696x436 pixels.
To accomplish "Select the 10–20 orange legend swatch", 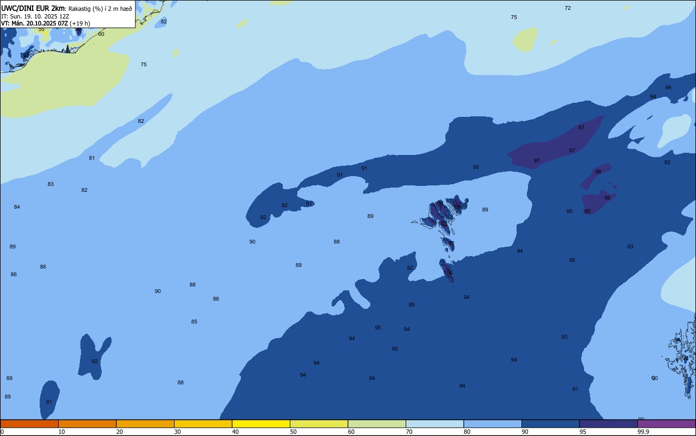I will [x=87, y=423].
